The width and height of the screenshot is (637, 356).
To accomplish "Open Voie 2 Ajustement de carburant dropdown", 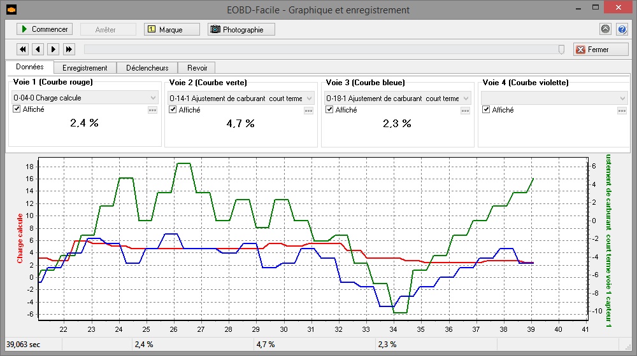I will click(x=309, y=98).
